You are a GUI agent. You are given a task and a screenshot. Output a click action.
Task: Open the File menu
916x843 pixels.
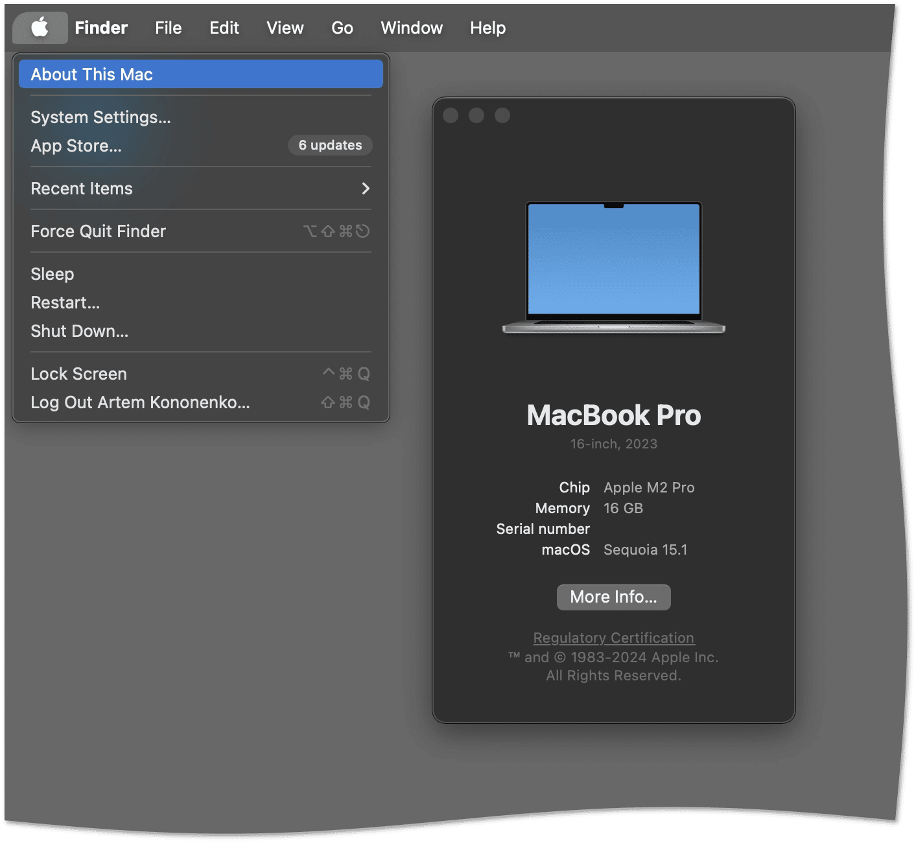[x=168, y=28]
